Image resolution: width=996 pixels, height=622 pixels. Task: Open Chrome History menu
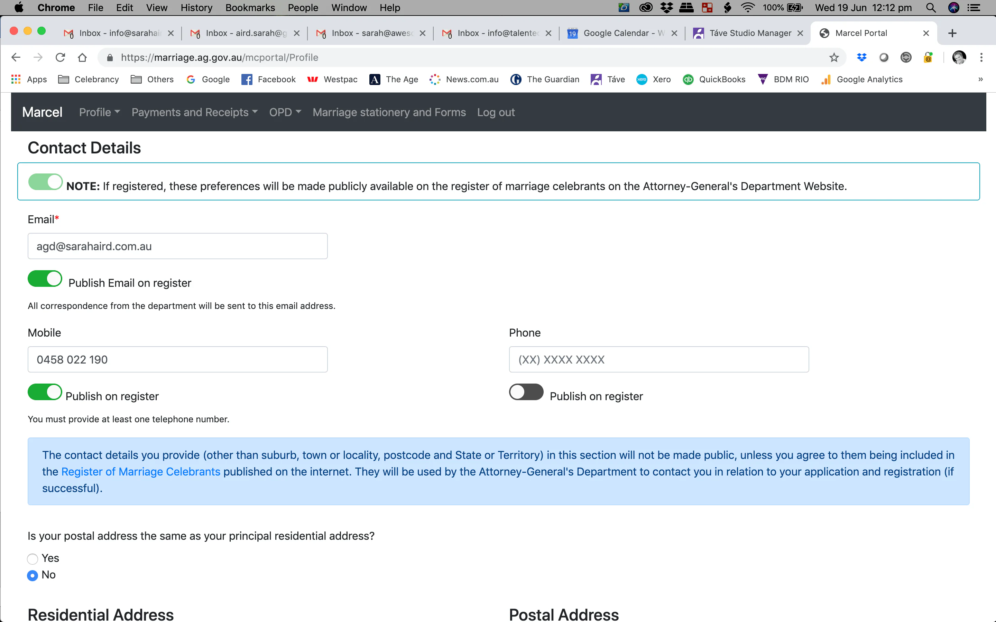[x=196, y=7]
